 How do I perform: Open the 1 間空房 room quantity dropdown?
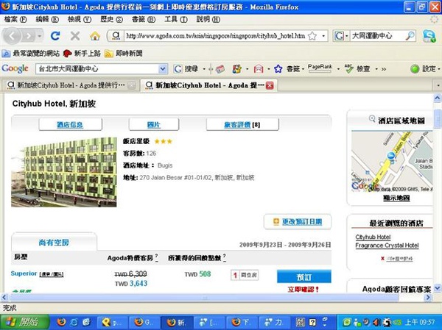pyautogui.click(x=245, y=275)
